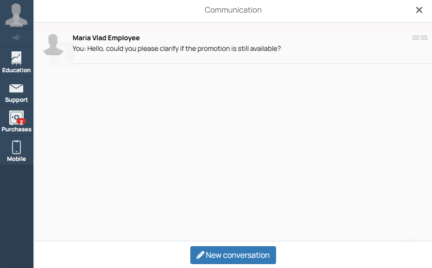Select the Education menu label
Viewport: 432px width, 268px height.
(x=16, y=70)
